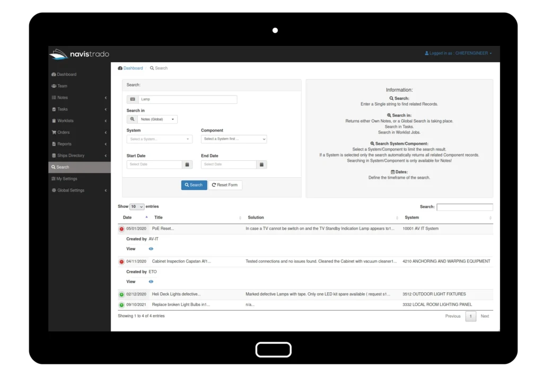Sort the table by Title column
Viewport: 543px width, 384px height.
[196, 217]
